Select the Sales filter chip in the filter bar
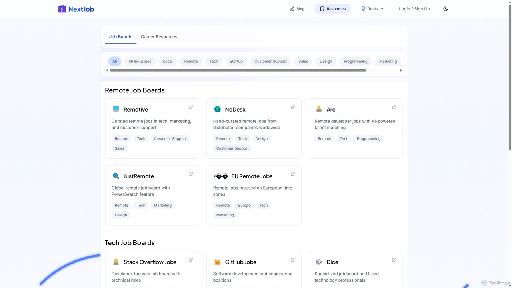The height and width of the screenshot is (288, 512). [303, 61]
